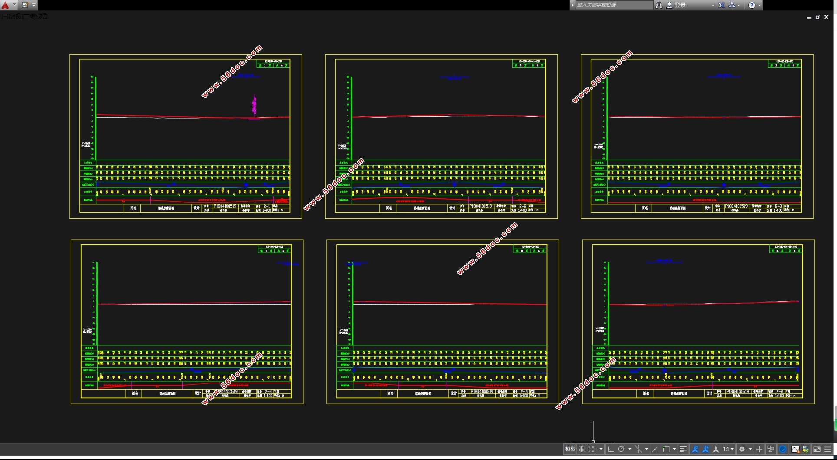Toggle the grid display in status bar
The height and width of the screenshot is (460, 837).
(582, 449)
